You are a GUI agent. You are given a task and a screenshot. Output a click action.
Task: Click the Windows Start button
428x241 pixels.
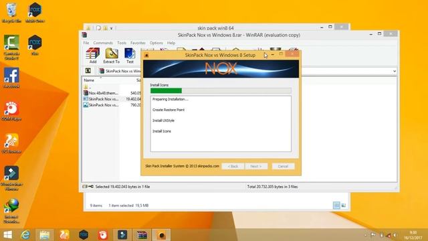[7, 235]
